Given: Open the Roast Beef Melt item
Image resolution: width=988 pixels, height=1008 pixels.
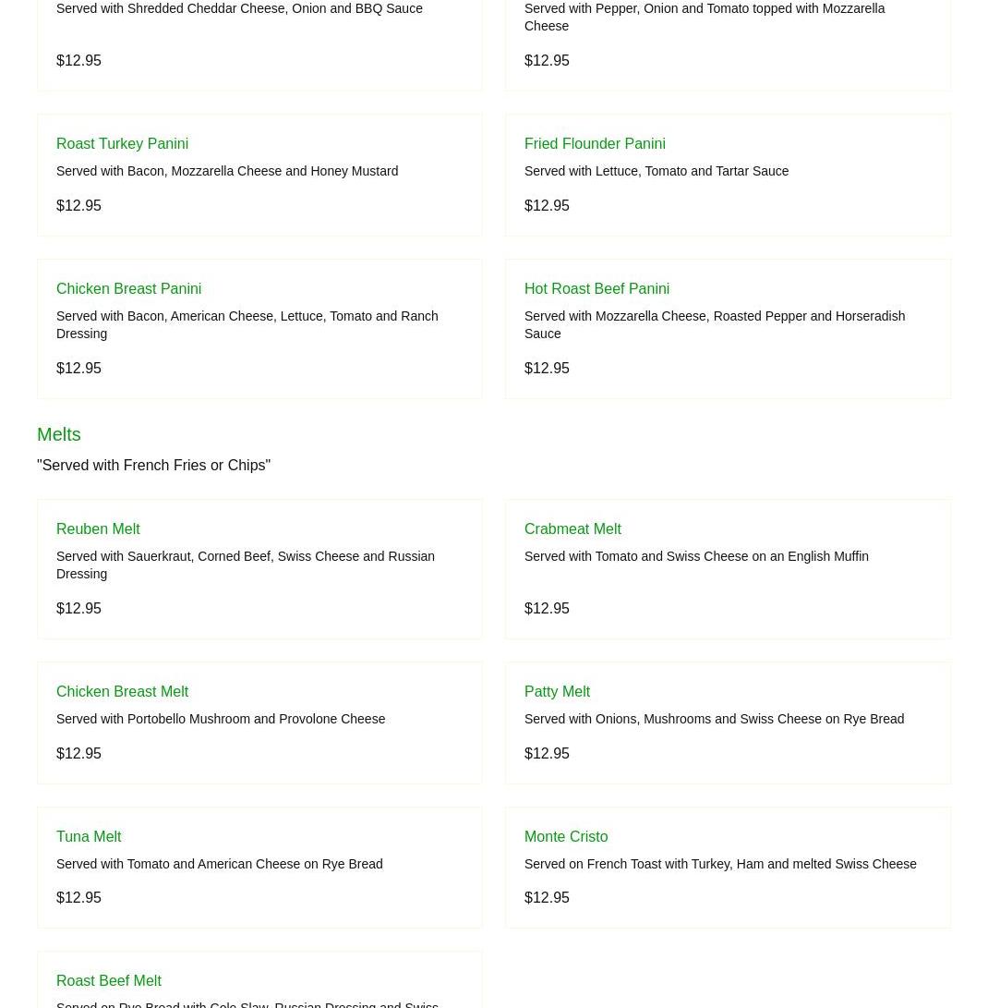Looking at the screenshot, I should click(109, 981).
